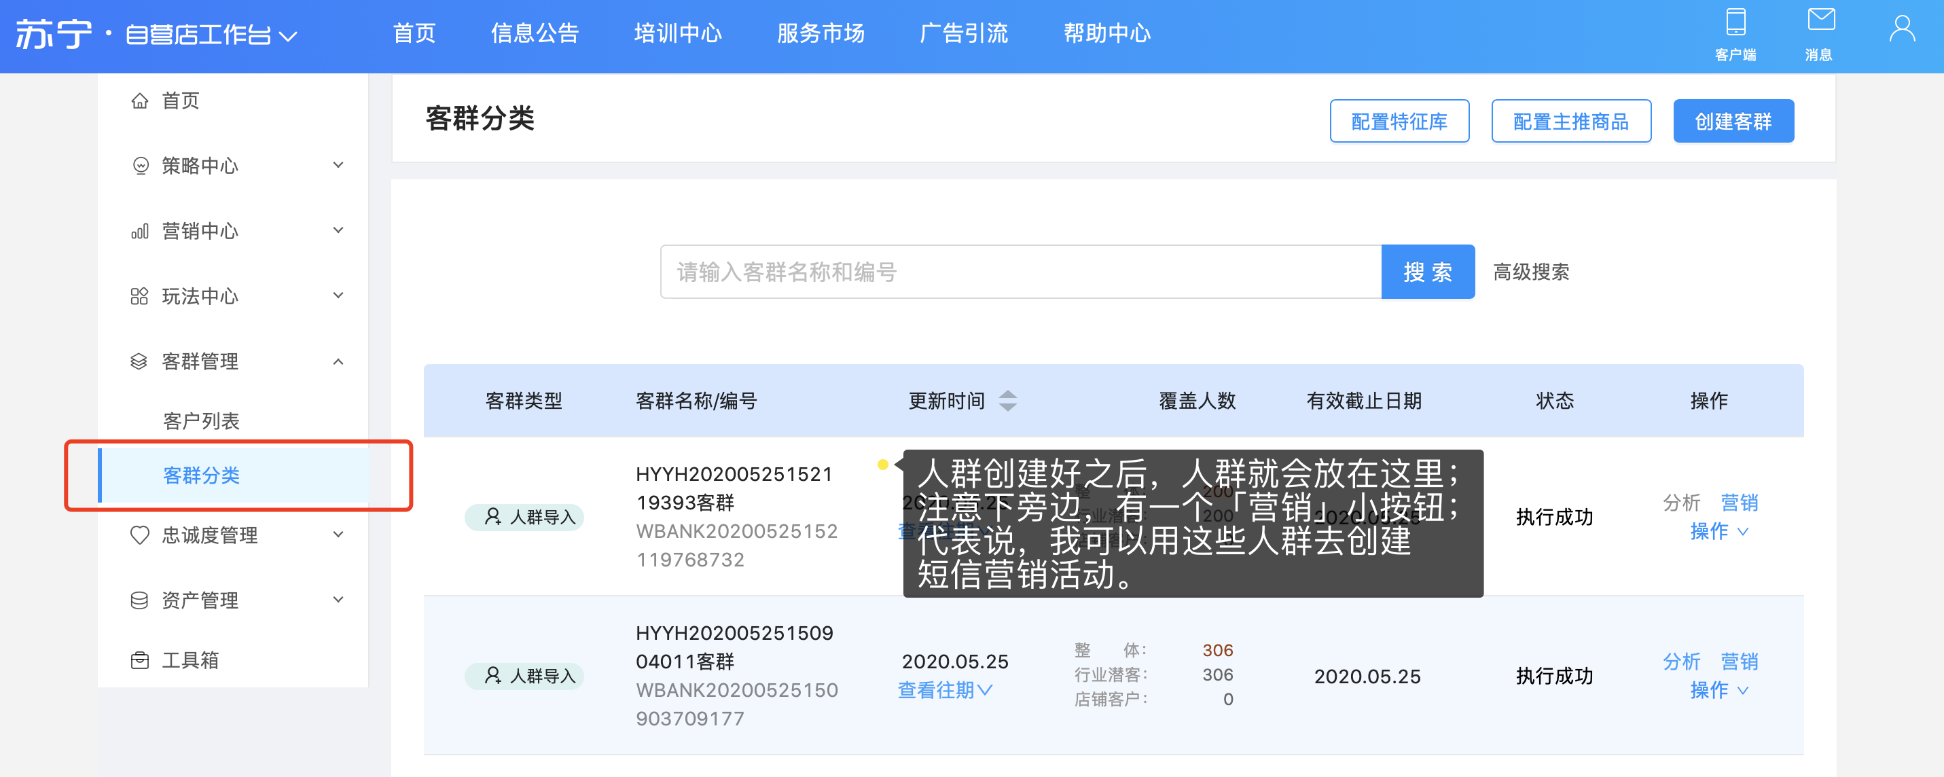Click 执行成功 status in second row
Viewport: 1944px width, 777px height.
(x=1555, y=676)
